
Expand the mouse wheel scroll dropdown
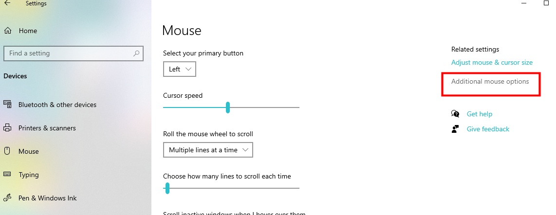pos(208,150)
